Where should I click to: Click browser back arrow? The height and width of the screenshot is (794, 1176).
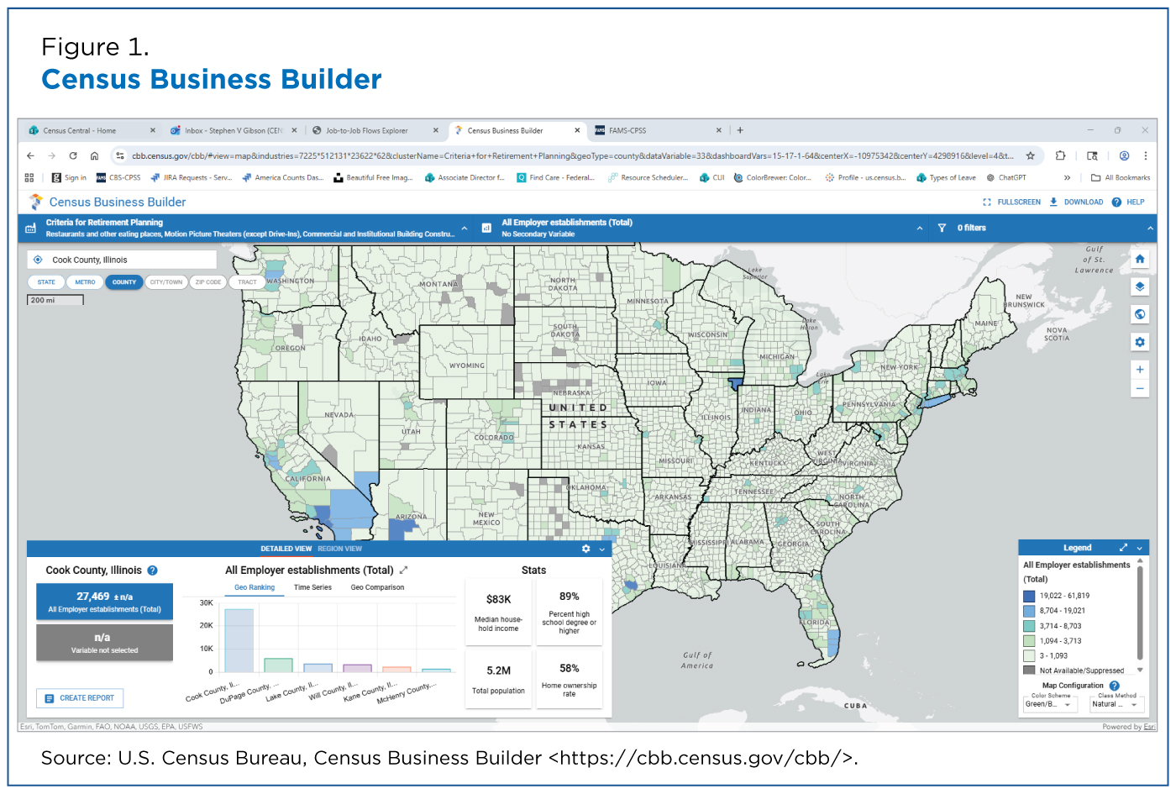coord(30,155)
